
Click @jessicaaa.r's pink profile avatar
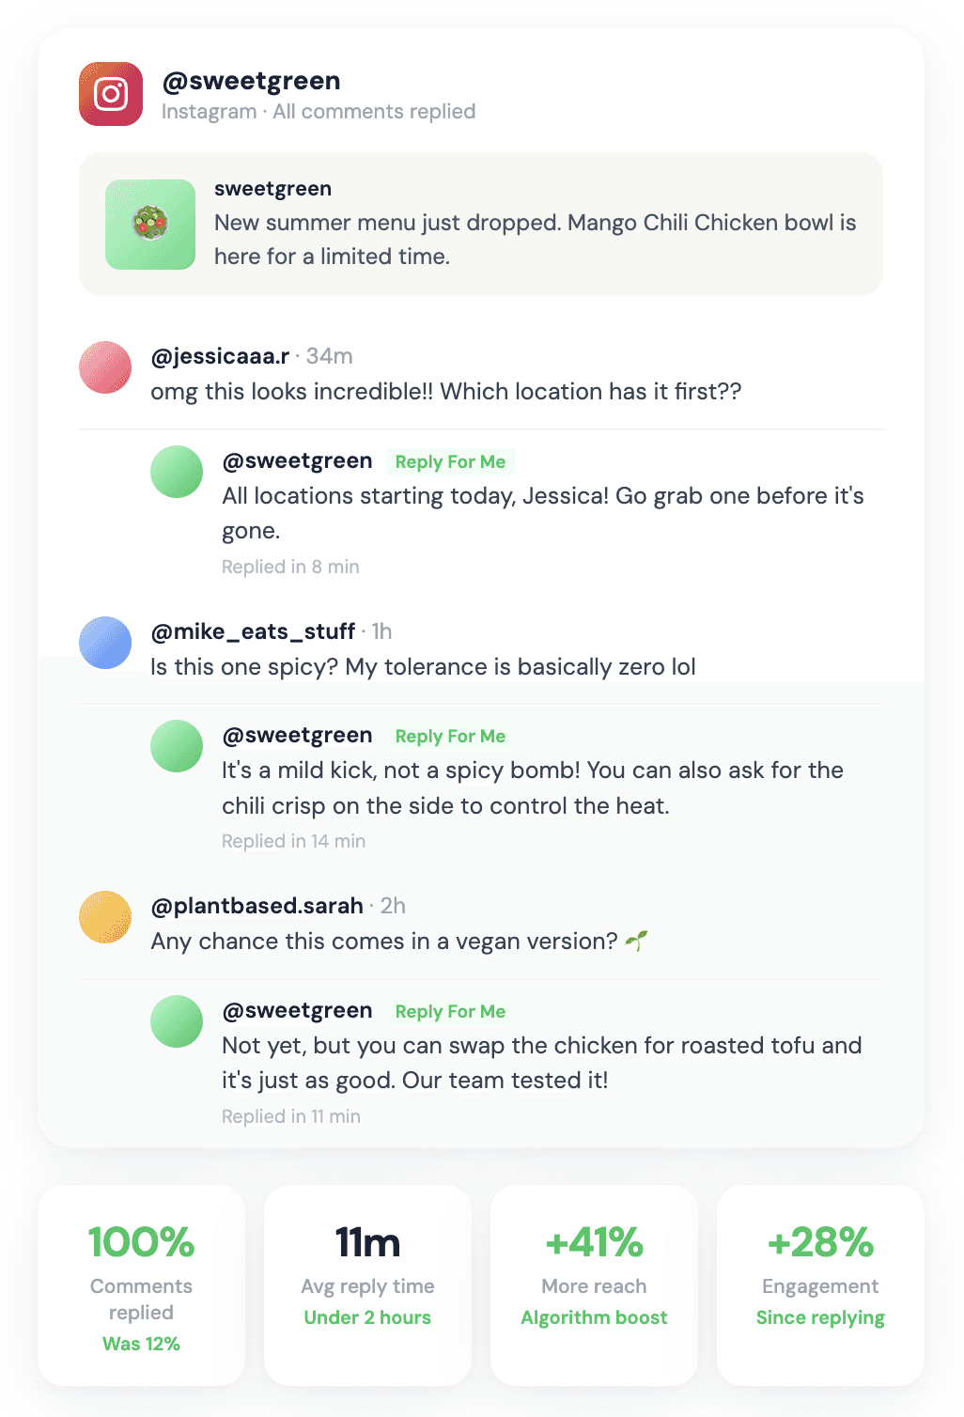point(104,367)
